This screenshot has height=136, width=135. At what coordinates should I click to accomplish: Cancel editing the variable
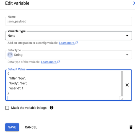31,127
